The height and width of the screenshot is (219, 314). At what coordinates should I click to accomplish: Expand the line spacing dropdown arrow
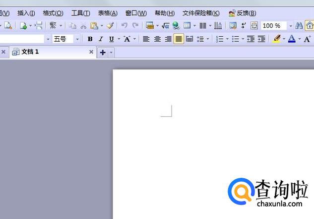[208, 39]
